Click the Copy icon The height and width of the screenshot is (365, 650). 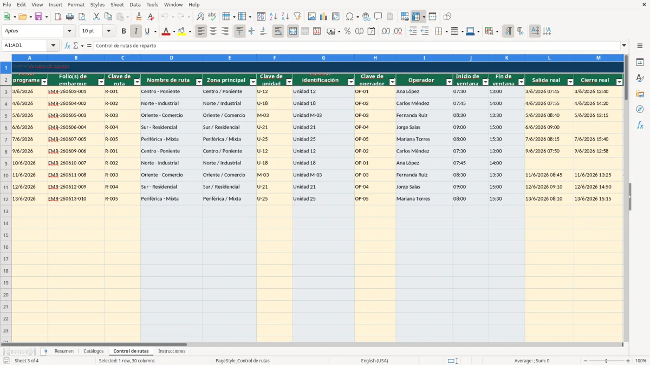108,17
